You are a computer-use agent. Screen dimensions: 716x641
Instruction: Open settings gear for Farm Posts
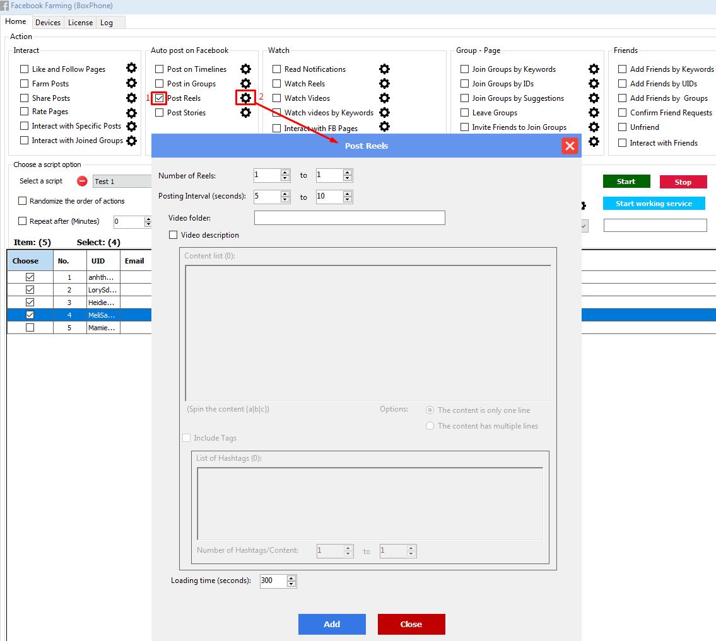131,83
